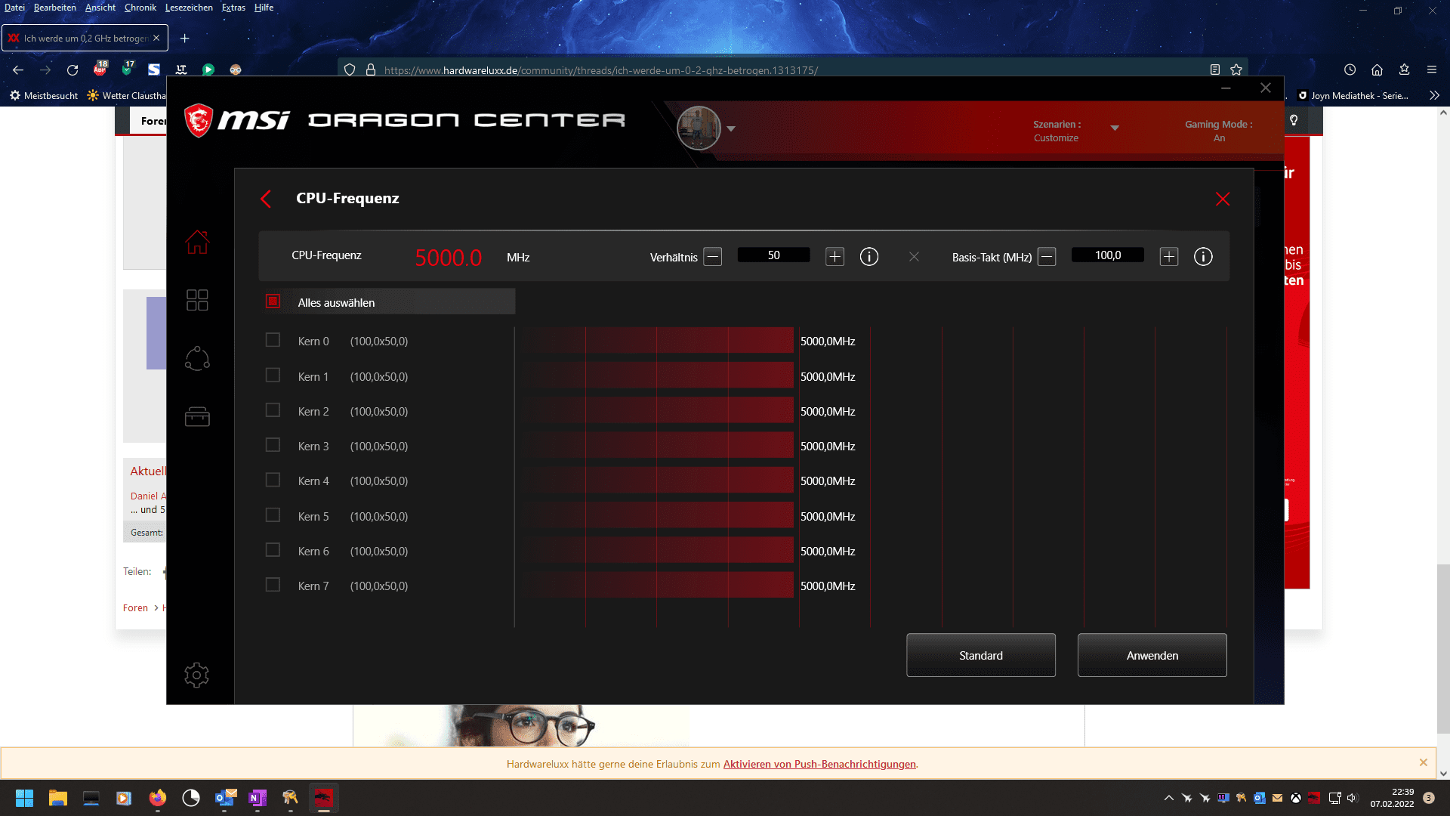1450x816 pixels.
Task: Open Firefox hamburger menu
Action: tap(1432, 70)
